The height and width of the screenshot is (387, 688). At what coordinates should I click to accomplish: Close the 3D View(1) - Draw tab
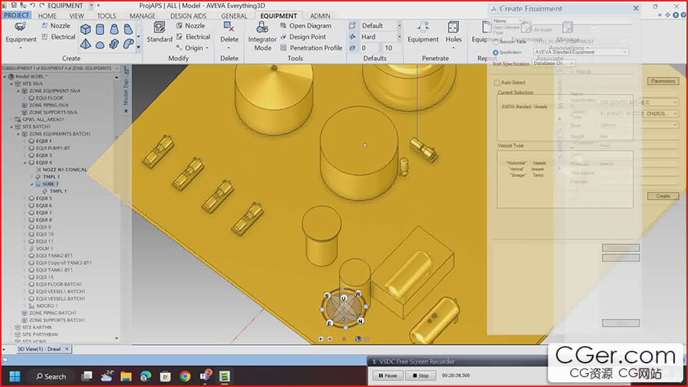click(x=66, y=349)
